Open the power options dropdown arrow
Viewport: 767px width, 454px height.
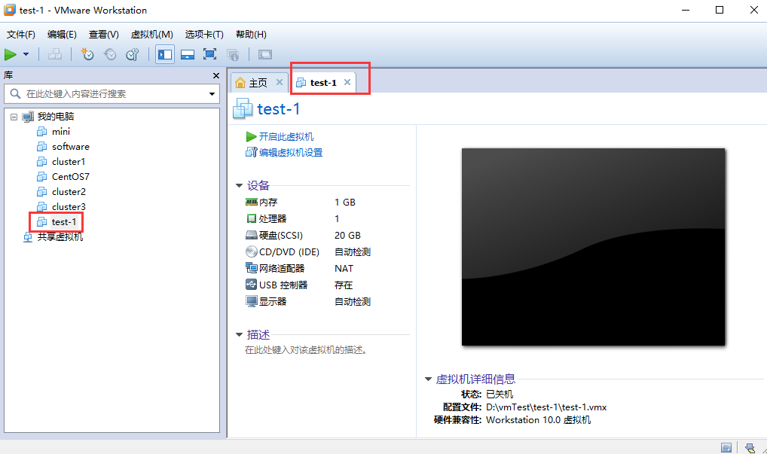click(x=26, y=55)
